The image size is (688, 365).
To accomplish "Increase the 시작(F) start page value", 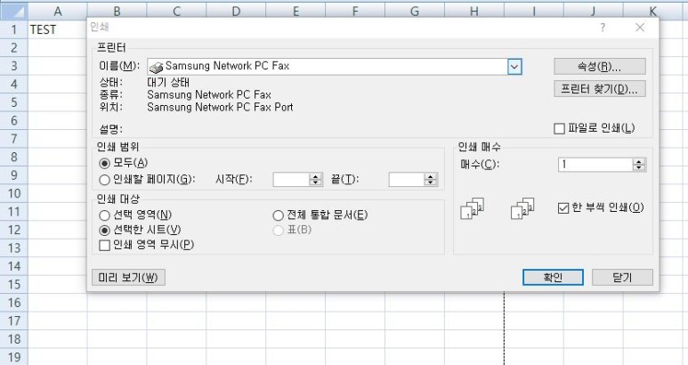I will tap(315, 176).
